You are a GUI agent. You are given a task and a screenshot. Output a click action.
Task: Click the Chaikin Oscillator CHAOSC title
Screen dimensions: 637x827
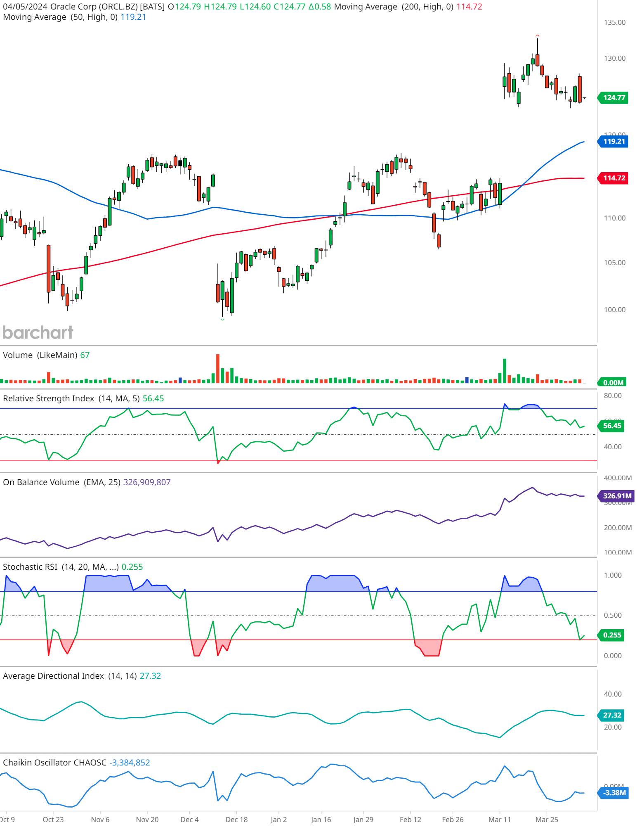pyautogui.click(x=54, y=763)
